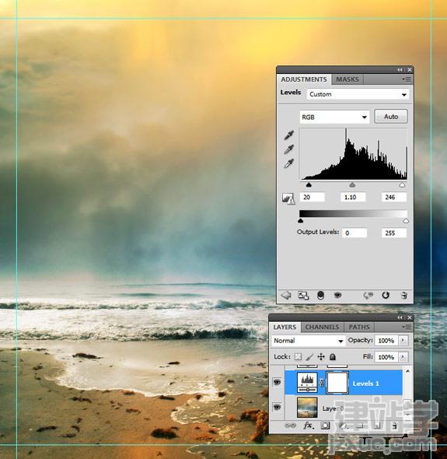Screen dimensions: 447x459
Task: Switch to the Masks tab
Action: (x=347, y=79)
